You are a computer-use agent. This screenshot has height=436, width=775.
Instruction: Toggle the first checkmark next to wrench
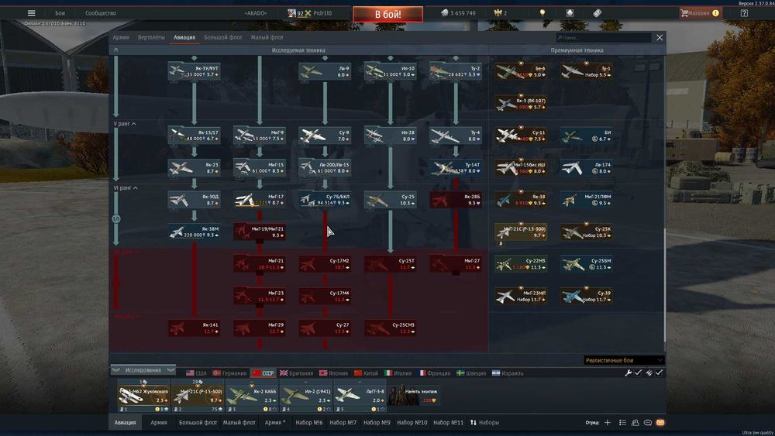pyautogui.click(x=638, y=372)
